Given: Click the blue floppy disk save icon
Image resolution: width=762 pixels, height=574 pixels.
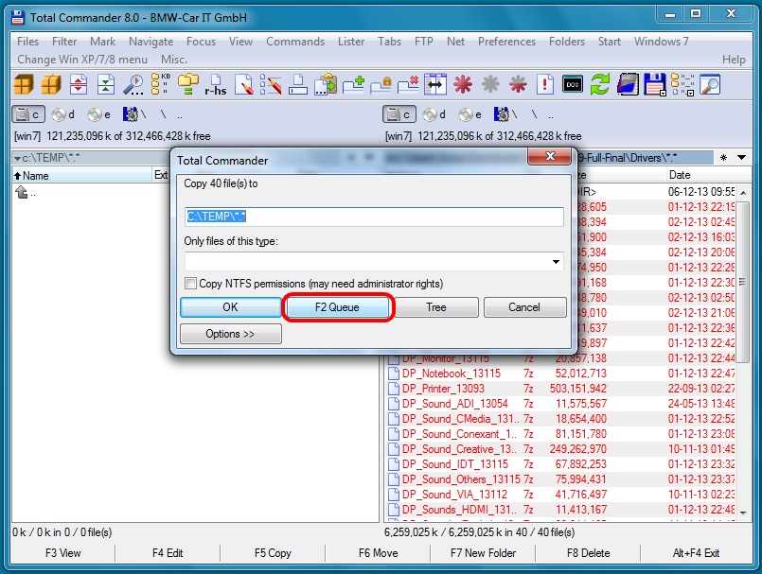Looking at the screenshot, I should coord(655,84).
